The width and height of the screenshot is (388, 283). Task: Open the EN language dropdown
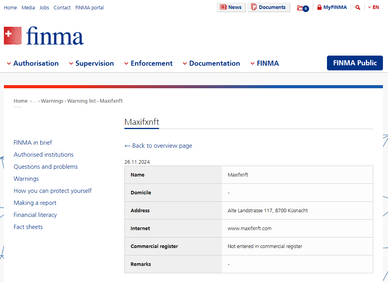click(x=373, y=7)
